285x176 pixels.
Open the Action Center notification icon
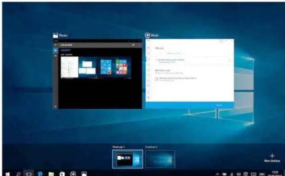click(x=245, y=174)
